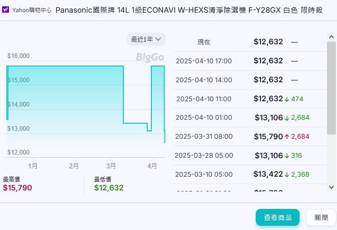Click the red up arrow beside 2,684

click(x=287, y=136)
